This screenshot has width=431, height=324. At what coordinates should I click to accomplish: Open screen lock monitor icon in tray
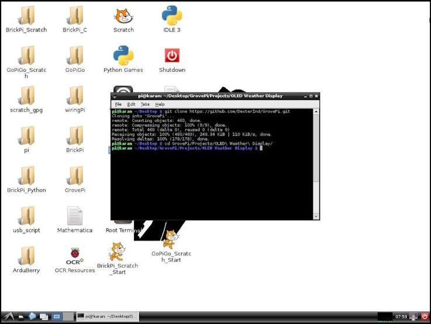pos(413,316)
